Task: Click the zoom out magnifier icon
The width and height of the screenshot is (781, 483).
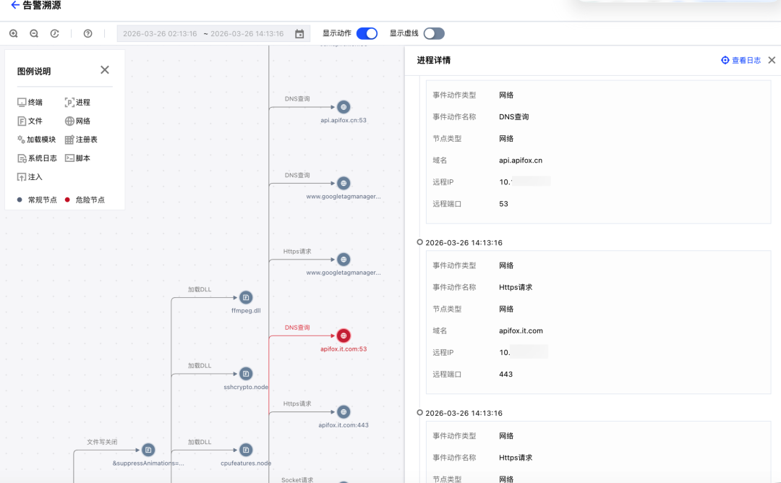Action: [34, 33]
